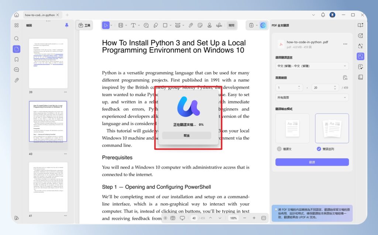Click the fit page 1:1 icon
The height and width of the screenshot is (235, 378).
264,218
